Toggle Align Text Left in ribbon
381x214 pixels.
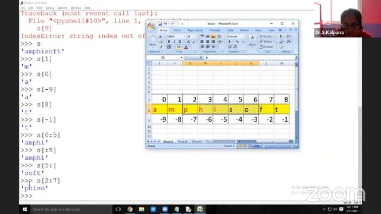(x=202, y=42)
